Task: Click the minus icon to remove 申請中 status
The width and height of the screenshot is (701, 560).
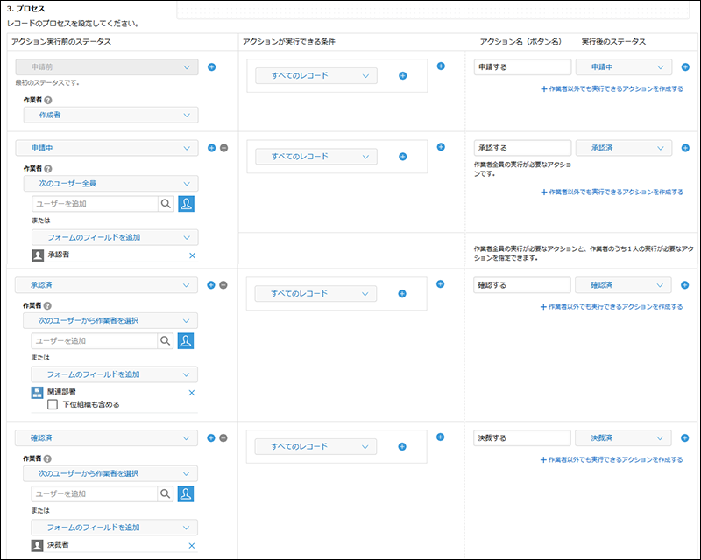Action: [223, 147]
